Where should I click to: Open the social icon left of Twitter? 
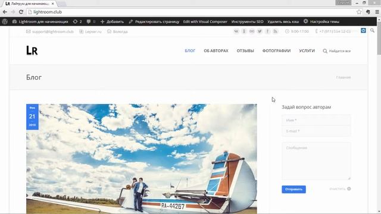[252, 32]
